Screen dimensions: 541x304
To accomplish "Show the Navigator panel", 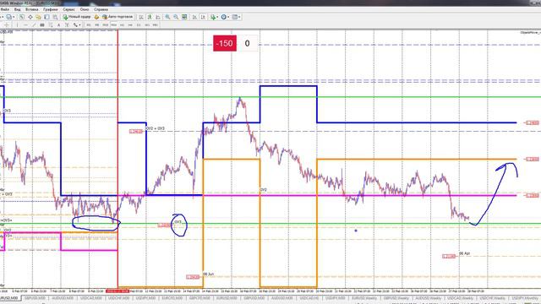I will 38,17.
